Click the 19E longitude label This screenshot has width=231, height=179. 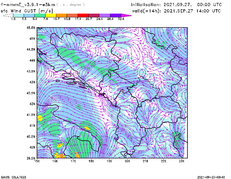109,161
